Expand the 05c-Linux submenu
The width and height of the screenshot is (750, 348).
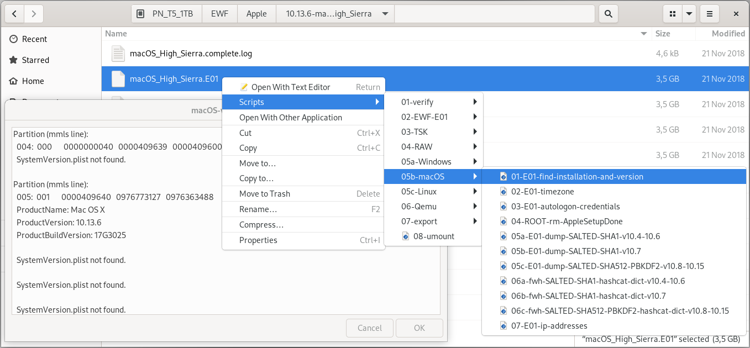tap(434, 192)
